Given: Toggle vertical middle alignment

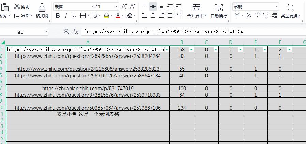Looking at the screenshot, I should pyautogui.click(x=153, y=7).
